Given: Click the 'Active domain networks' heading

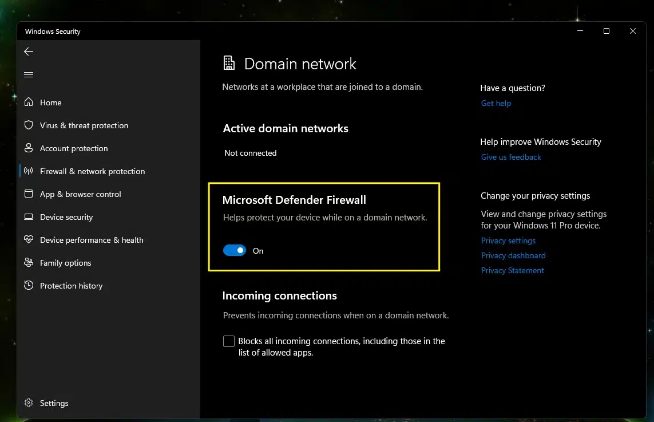Looking at the screenshot, I should (x=286, y=128).
